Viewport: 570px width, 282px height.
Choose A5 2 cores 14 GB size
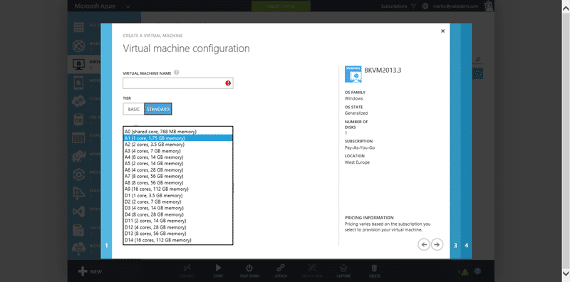(x=177, y=164)
